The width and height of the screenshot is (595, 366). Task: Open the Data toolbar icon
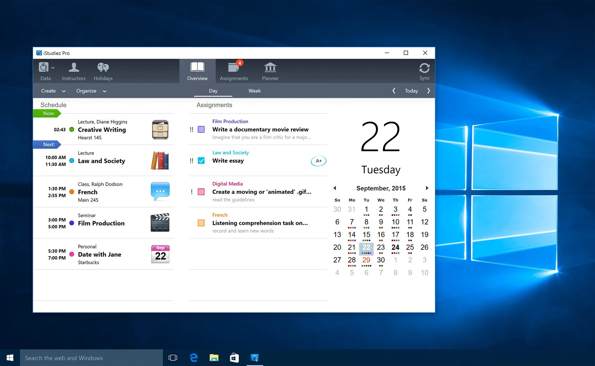click(x=43, y=67)
